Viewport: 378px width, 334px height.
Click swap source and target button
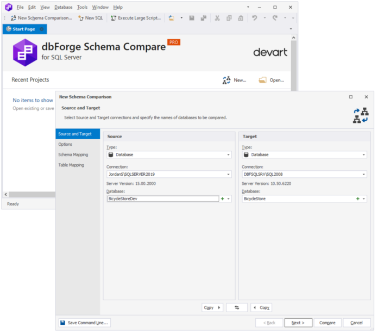pos(237,307)
